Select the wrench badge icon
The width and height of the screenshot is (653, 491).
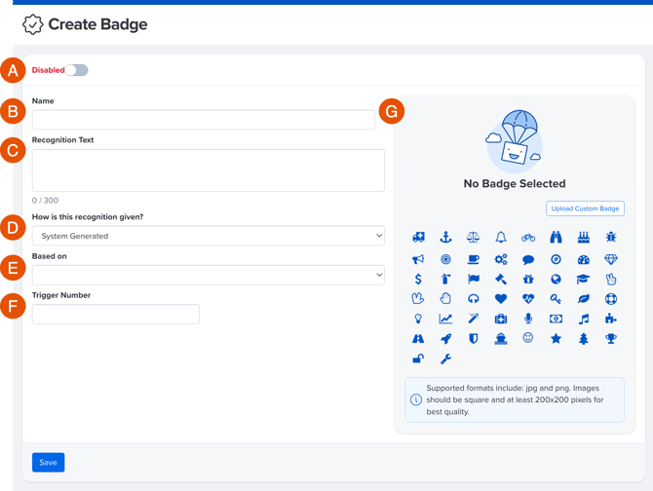pyautogui.click(x=445, y=359)
